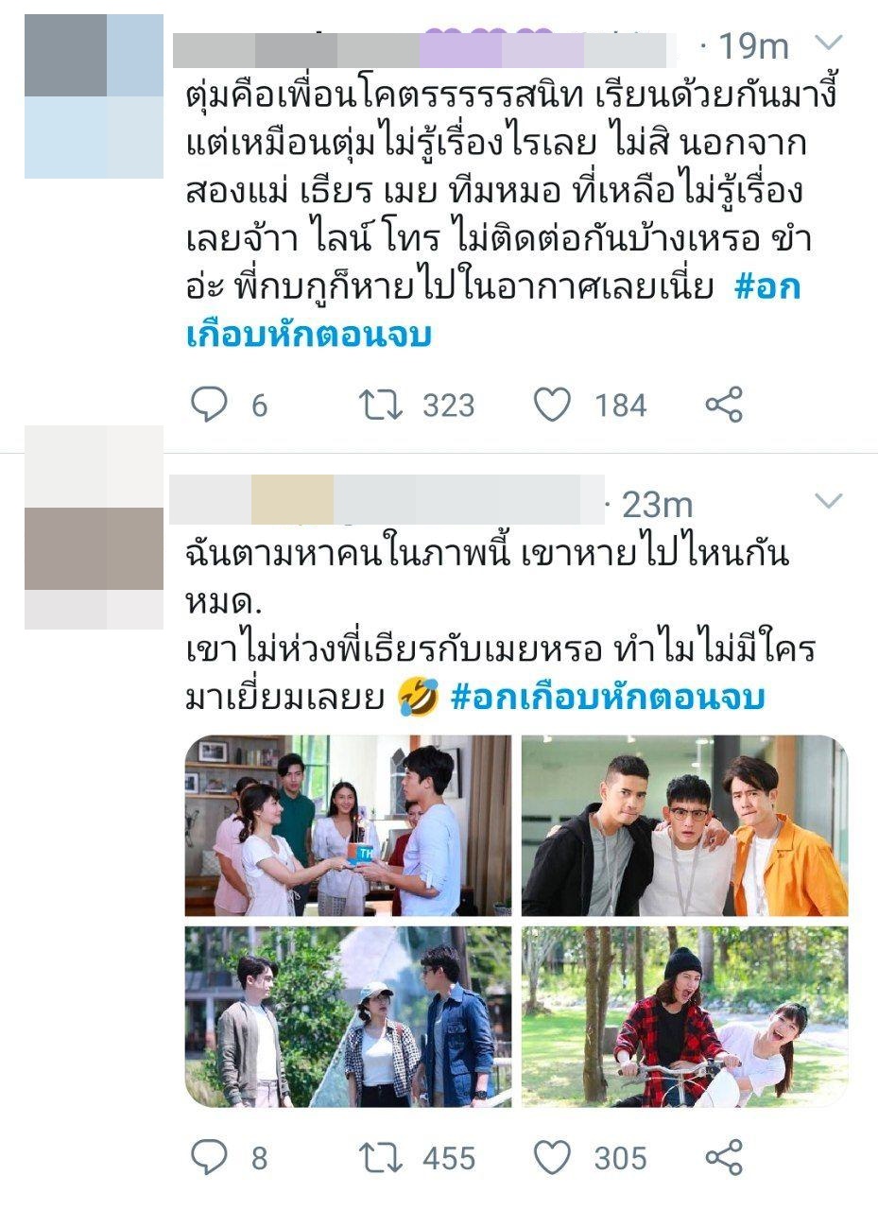This screenshot has width=878, height=1210.
Task: Like the first tweet with 184 likes
Action: point(552,405)
